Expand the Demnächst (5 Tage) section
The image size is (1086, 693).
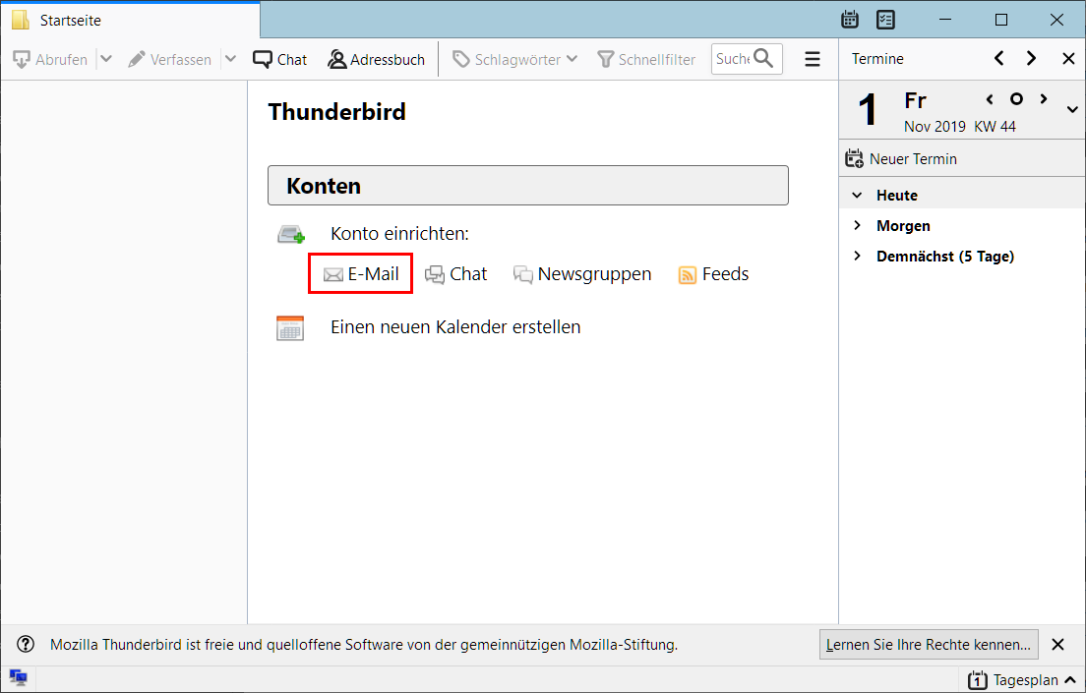pos(857,257)
